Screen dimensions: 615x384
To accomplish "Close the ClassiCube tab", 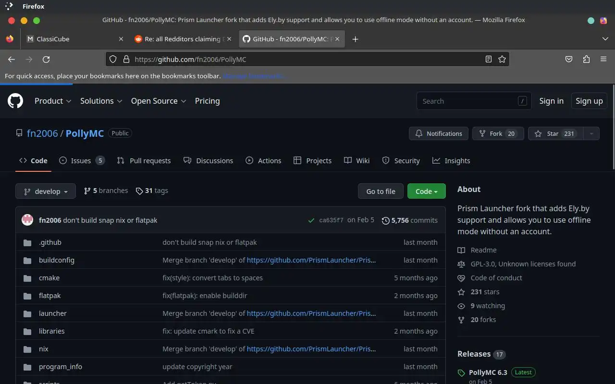I will tap(121, 39).
